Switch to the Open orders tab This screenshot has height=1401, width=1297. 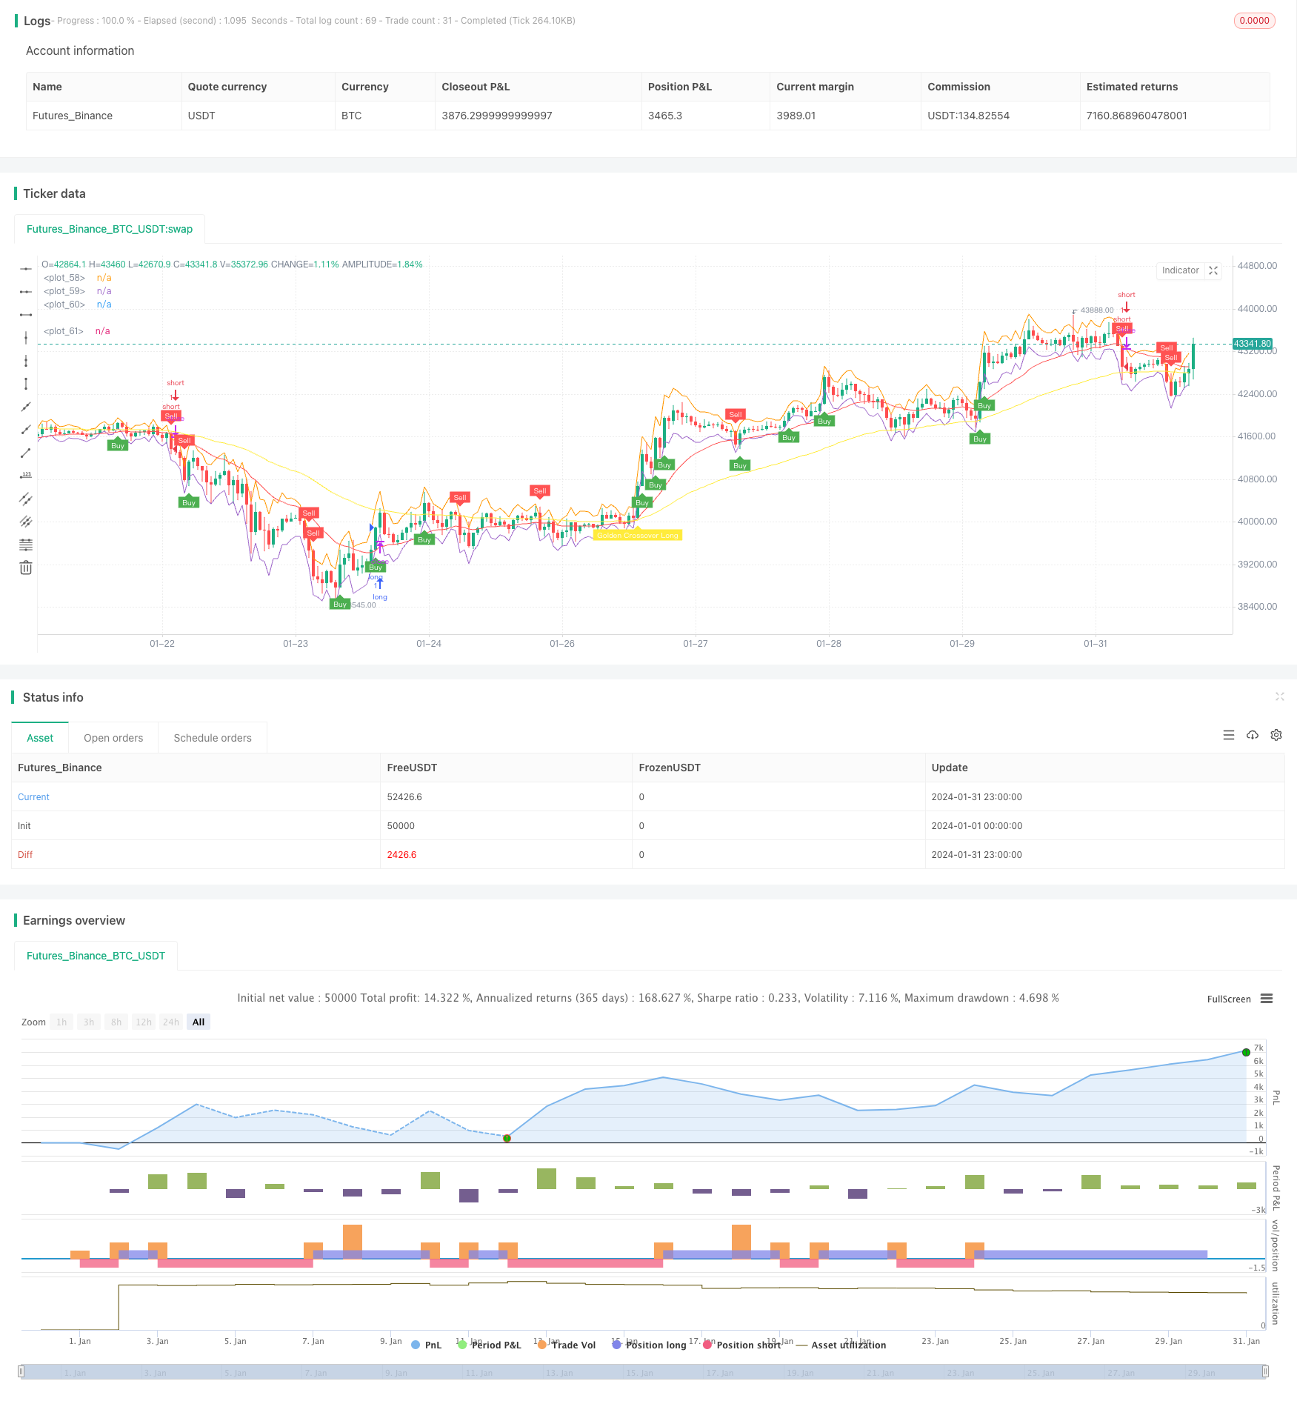point(113,738)
